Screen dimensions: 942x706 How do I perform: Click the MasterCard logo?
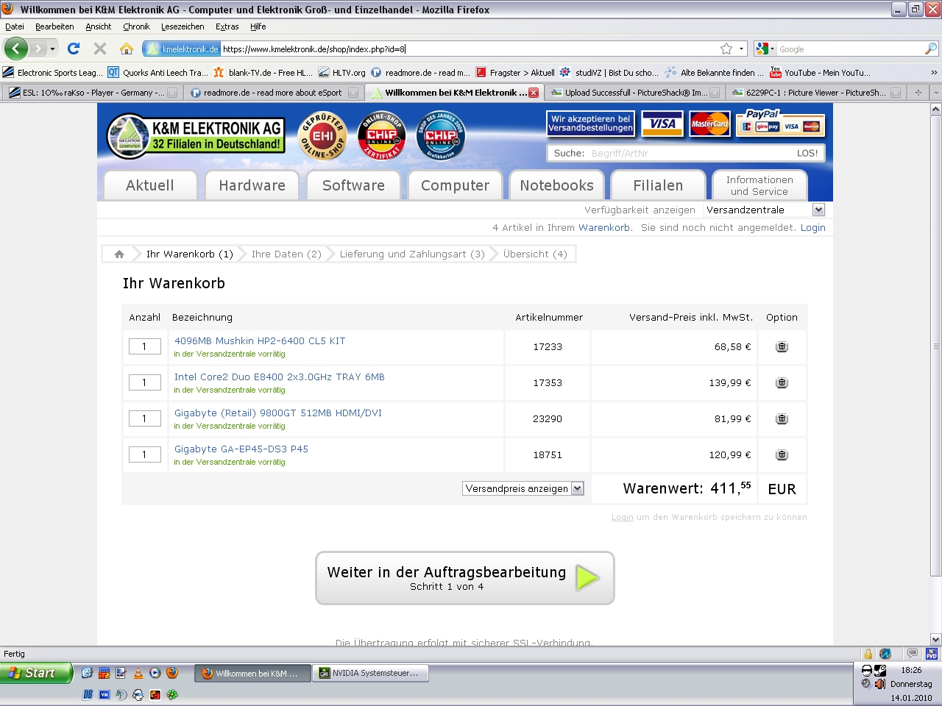[x=710, y=124]
